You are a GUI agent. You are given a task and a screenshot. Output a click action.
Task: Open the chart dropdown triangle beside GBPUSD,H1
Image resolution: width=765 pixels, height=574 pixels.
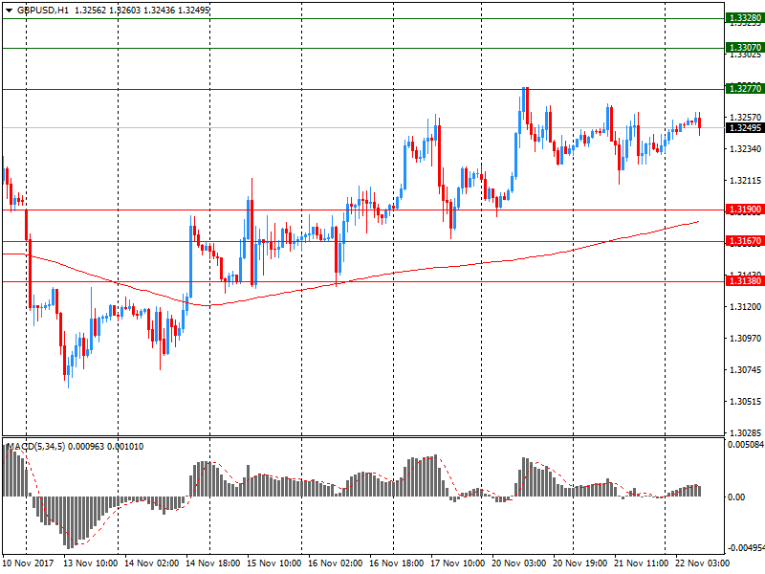[9, 11]
